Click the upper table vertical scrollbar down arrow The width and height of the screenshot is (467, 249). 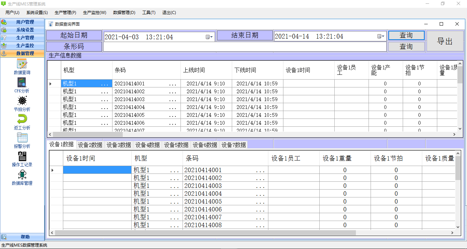461,129
